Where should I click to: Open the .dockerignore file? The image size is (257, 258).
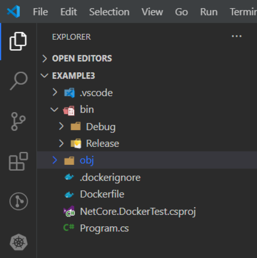coord(110,178)
